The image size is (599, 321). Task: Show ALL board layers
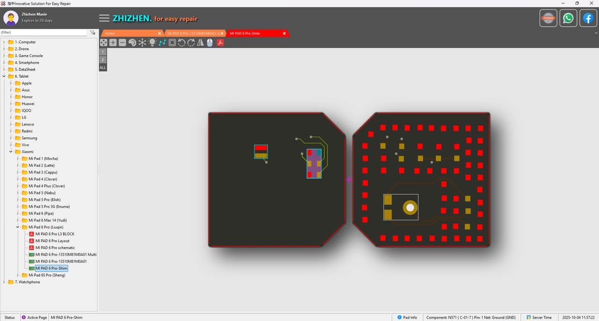pyautogui.click(x=103, y=67)
